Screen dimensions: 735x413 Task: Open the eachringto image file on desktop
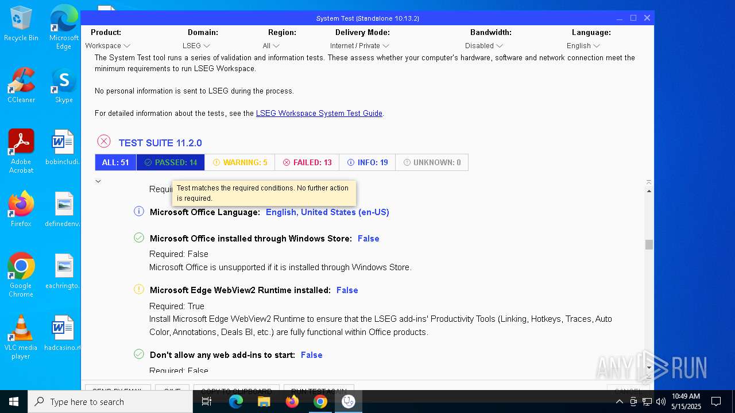pos(63,271)
